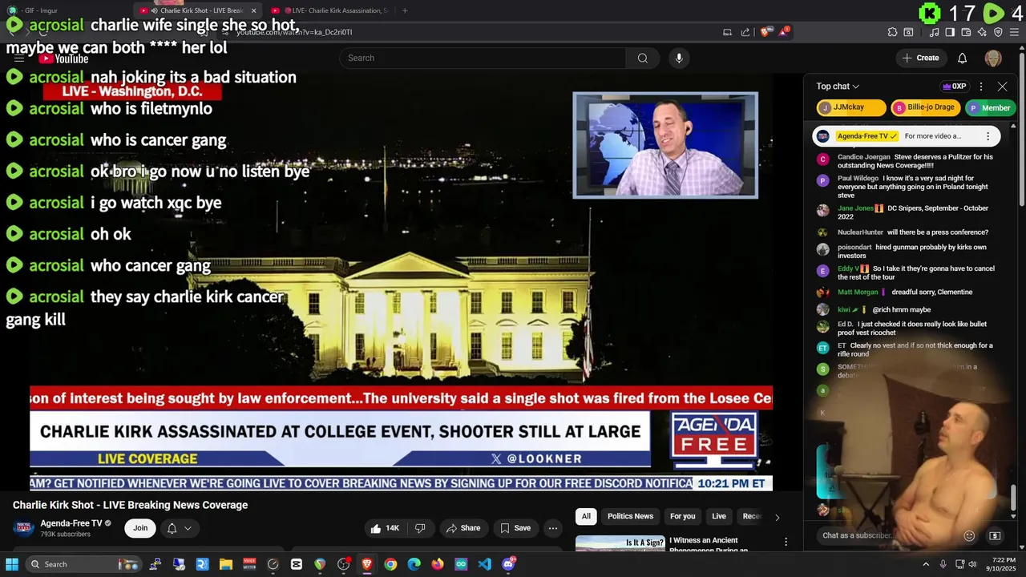
Task: Open browser extensions puzzle icon
Action: pos(892,32)
